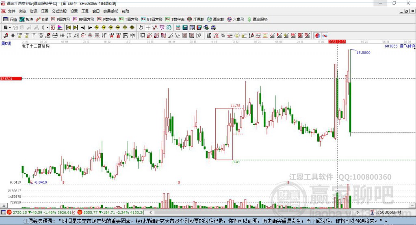Open the 工具 menu
The image size is (416, 225).
pos(85,11)
